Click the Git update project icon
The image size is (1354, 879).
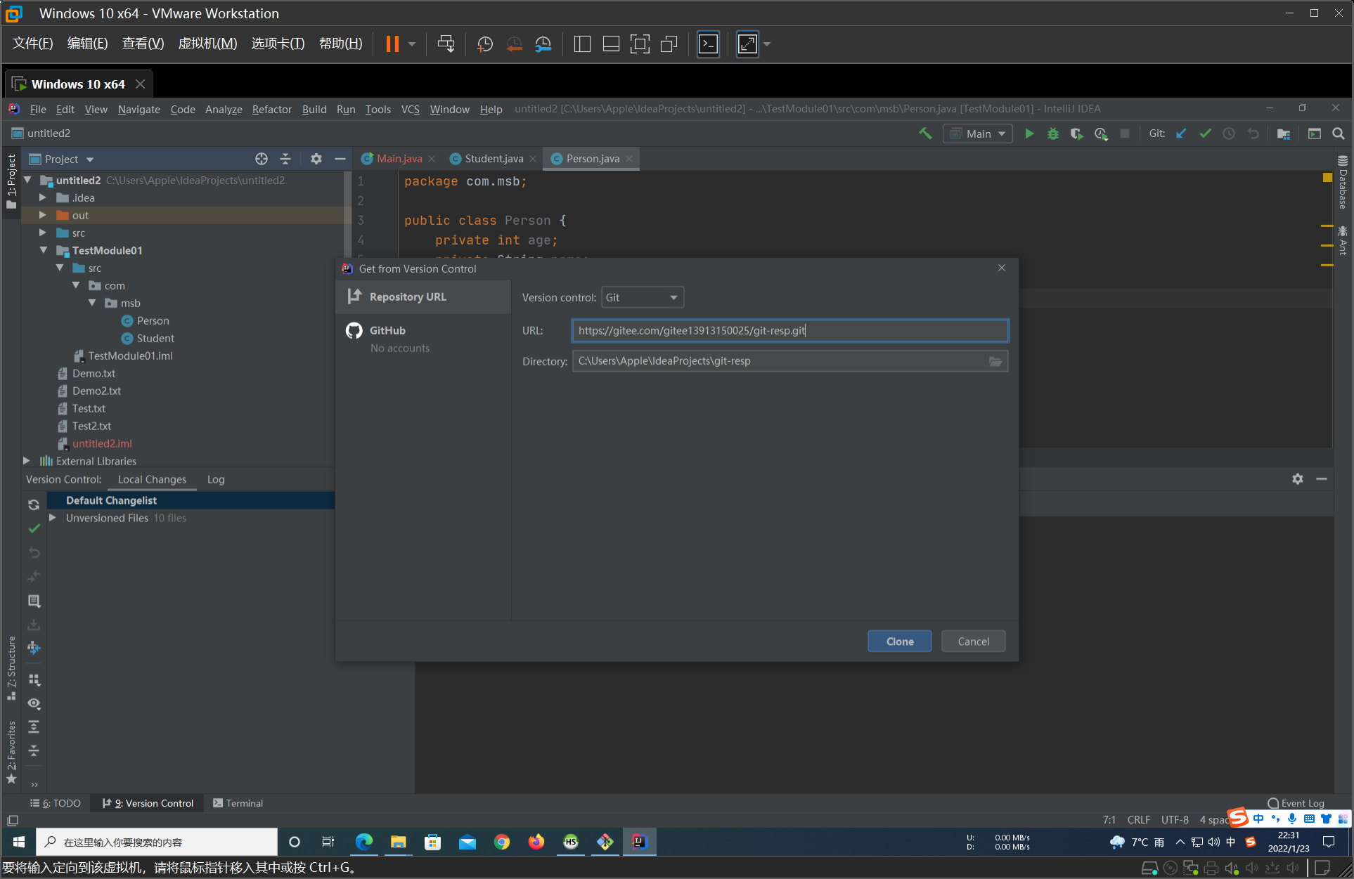1182,132
